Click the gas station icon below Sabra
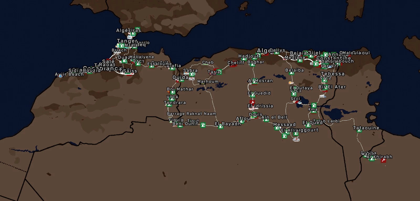The height and width of the screenshot is (201, 420). [192, 74]
